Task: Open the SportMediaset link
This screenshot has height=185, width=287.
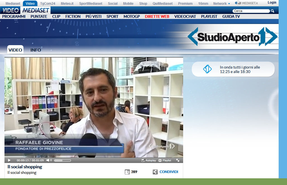Action: click(91, 3)
